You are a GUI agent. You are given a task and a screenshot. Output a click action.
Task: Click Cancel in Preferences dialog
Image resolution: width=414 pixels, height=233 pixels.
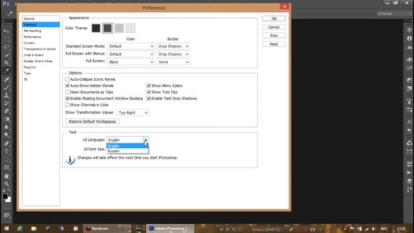click(274, 27)
